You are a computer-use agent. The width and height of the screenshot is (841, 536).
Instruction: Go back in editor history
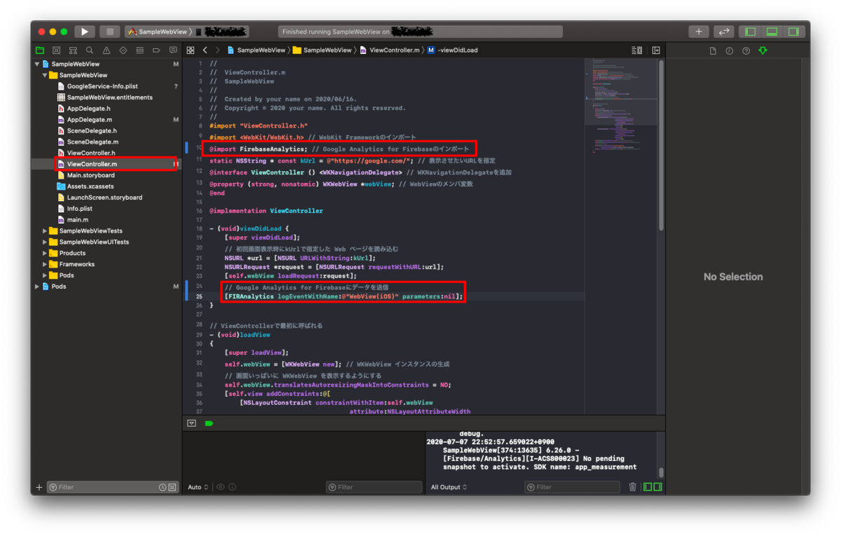pyautogui.click(x=205, y=50)
